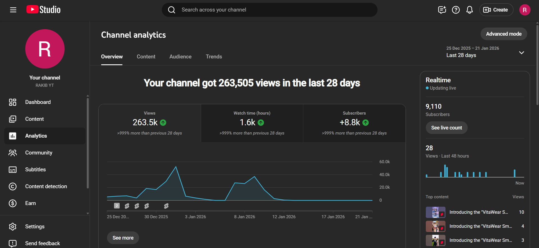
Task: Open the help question mark icon
Action: tap(456, 10)
